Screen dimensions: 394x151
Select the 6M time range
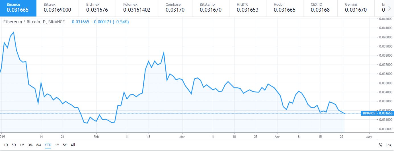pyautogui.click(x=38, y=145)
